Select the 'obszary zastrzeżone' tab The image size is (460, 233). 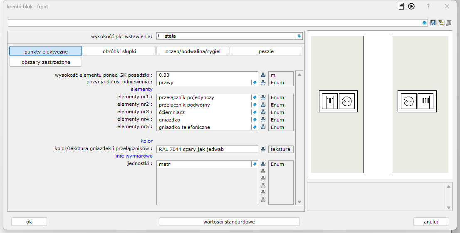(x=46, y=62)
